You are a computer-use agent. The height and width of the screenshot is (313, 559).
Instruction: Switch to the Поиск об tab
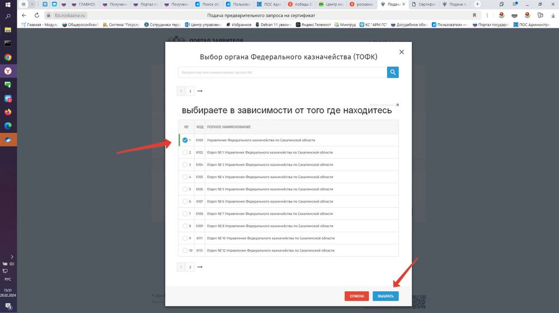207,4
